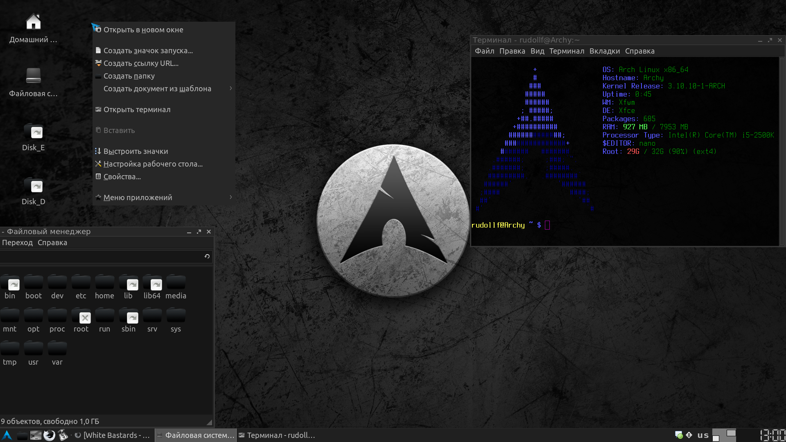The image size is (786, 442).
Task: Open the Правка menu in terminal
Action: tap(512, 51)
